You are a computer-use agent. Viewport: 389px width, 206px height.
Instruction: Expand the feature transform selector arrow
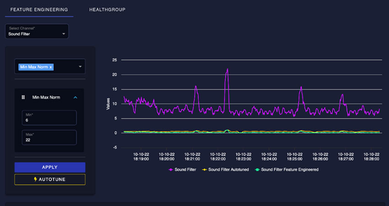tap(80, 66)
